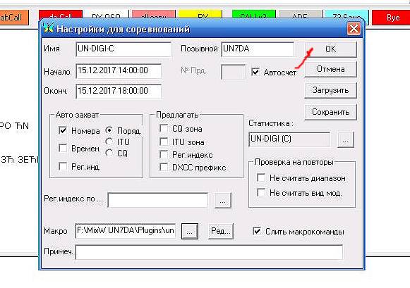
Task: Click the Сохранить button
Action: [x=330, y=112]
